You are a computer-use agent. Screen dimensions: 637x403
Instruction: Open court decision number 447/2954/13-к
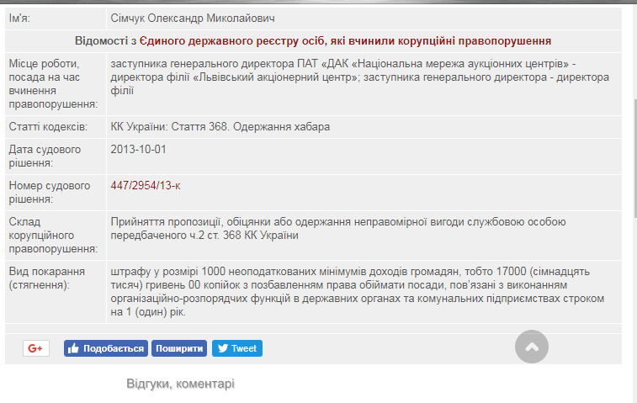[x=146, y=186]
